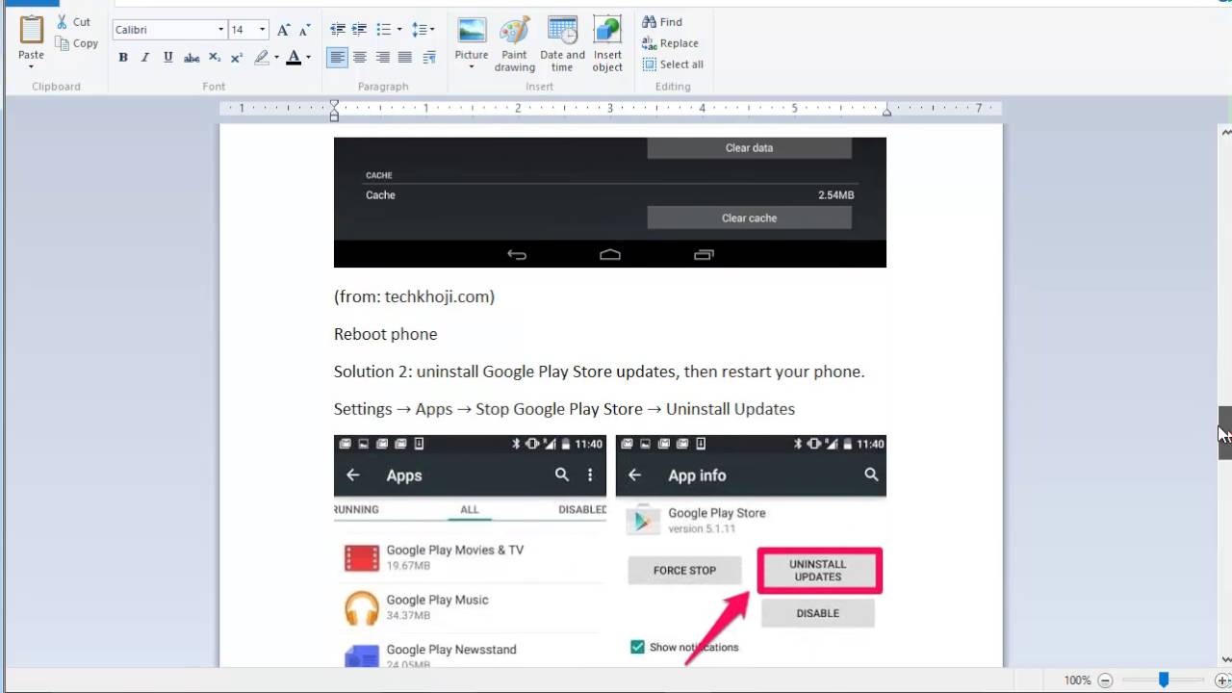Apply the font text color
1232x693 pixels.
tap(294, 58)
